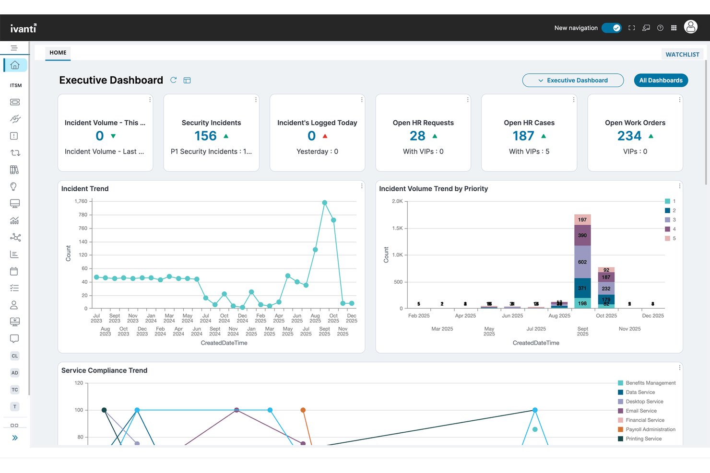This screenshot has height=473, width=710.
Task: Open the T workspace badge in the sidebar
Action: (x=15, y=406)
